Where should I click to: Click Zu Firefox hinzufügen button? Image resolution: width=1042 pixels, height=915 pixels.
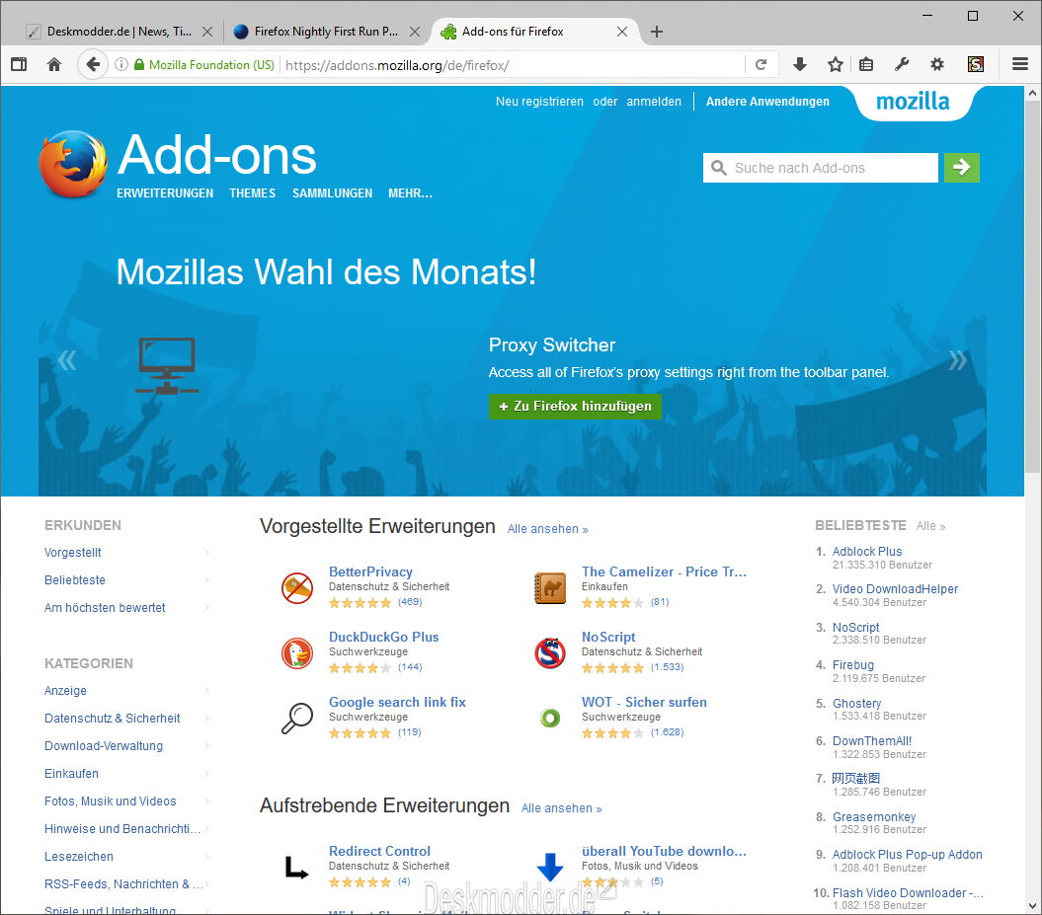[x=575, y=407]
